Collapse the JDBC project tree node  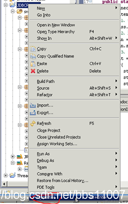(5, 5)
